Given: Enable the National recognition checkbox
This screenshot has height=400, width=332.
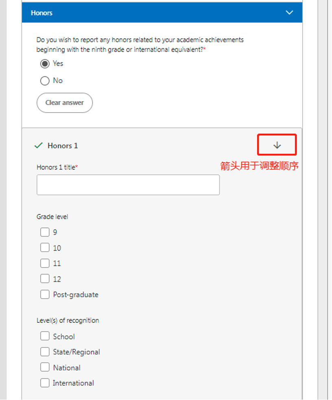Looking at the screenshot, I should click(45, 367).
